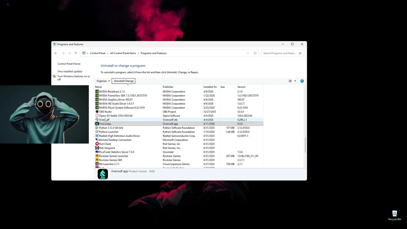Click the RivaTuner Statistics Server icon

click(97, 152)
